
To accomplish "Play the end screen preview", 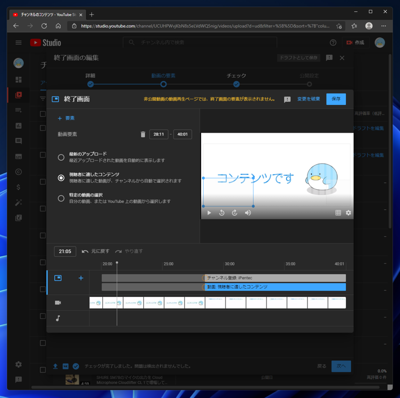I will [209, 213].
